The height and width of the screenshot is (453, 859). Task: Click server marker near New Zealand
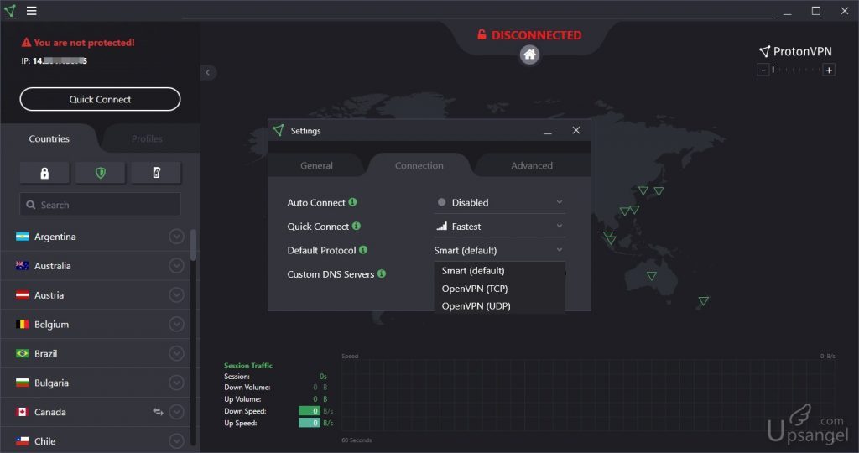[704, 300]
